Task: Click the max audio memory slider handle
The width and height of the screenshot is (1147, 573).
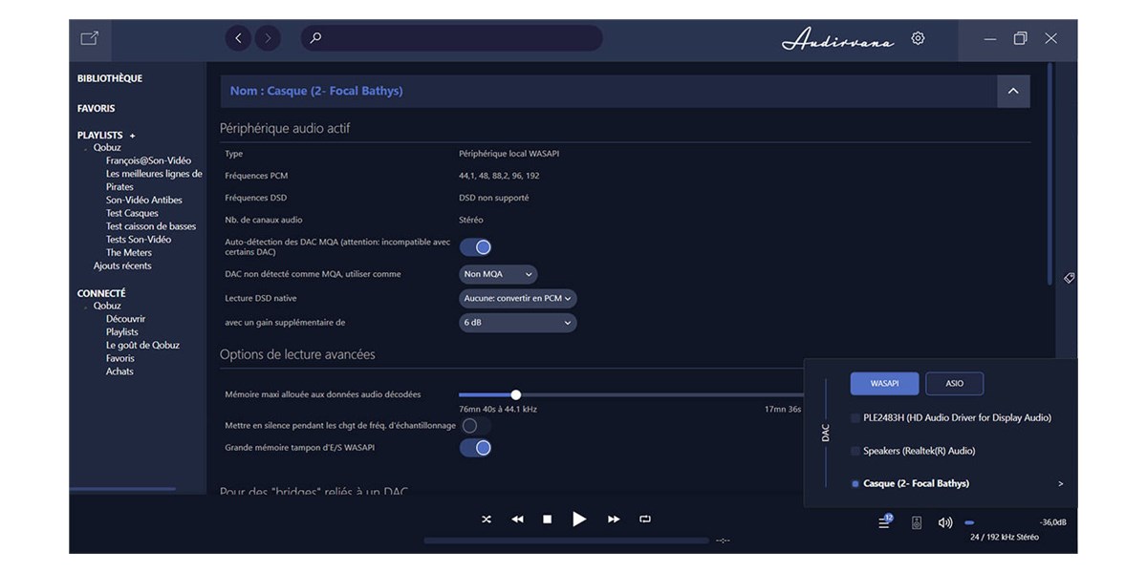Action: click(516, 394)
